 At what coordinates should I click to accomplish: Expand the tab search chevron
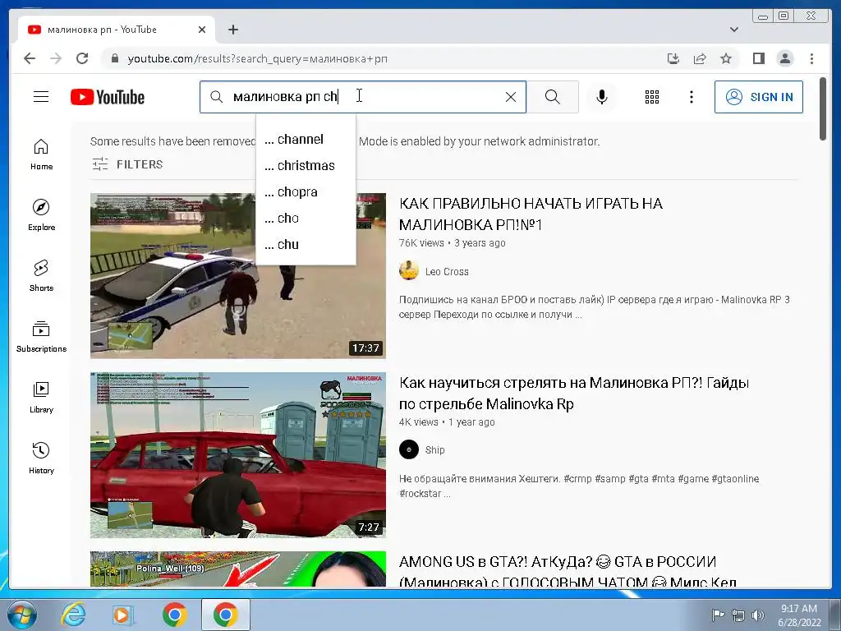point(733,30)
